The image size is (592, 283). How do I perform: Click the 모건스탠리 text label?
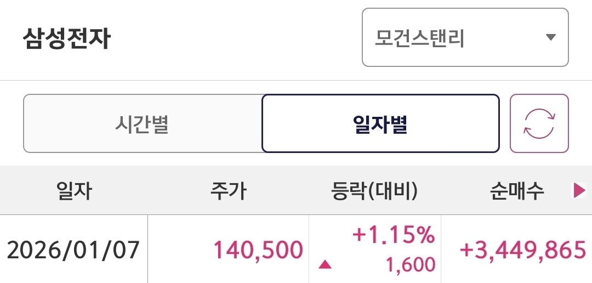click(419, 38)
